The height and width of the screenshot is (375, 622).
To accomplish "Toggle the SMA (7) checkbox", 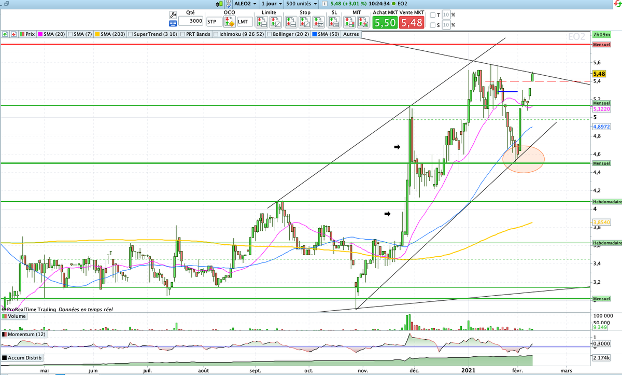I will click(71, 34).
